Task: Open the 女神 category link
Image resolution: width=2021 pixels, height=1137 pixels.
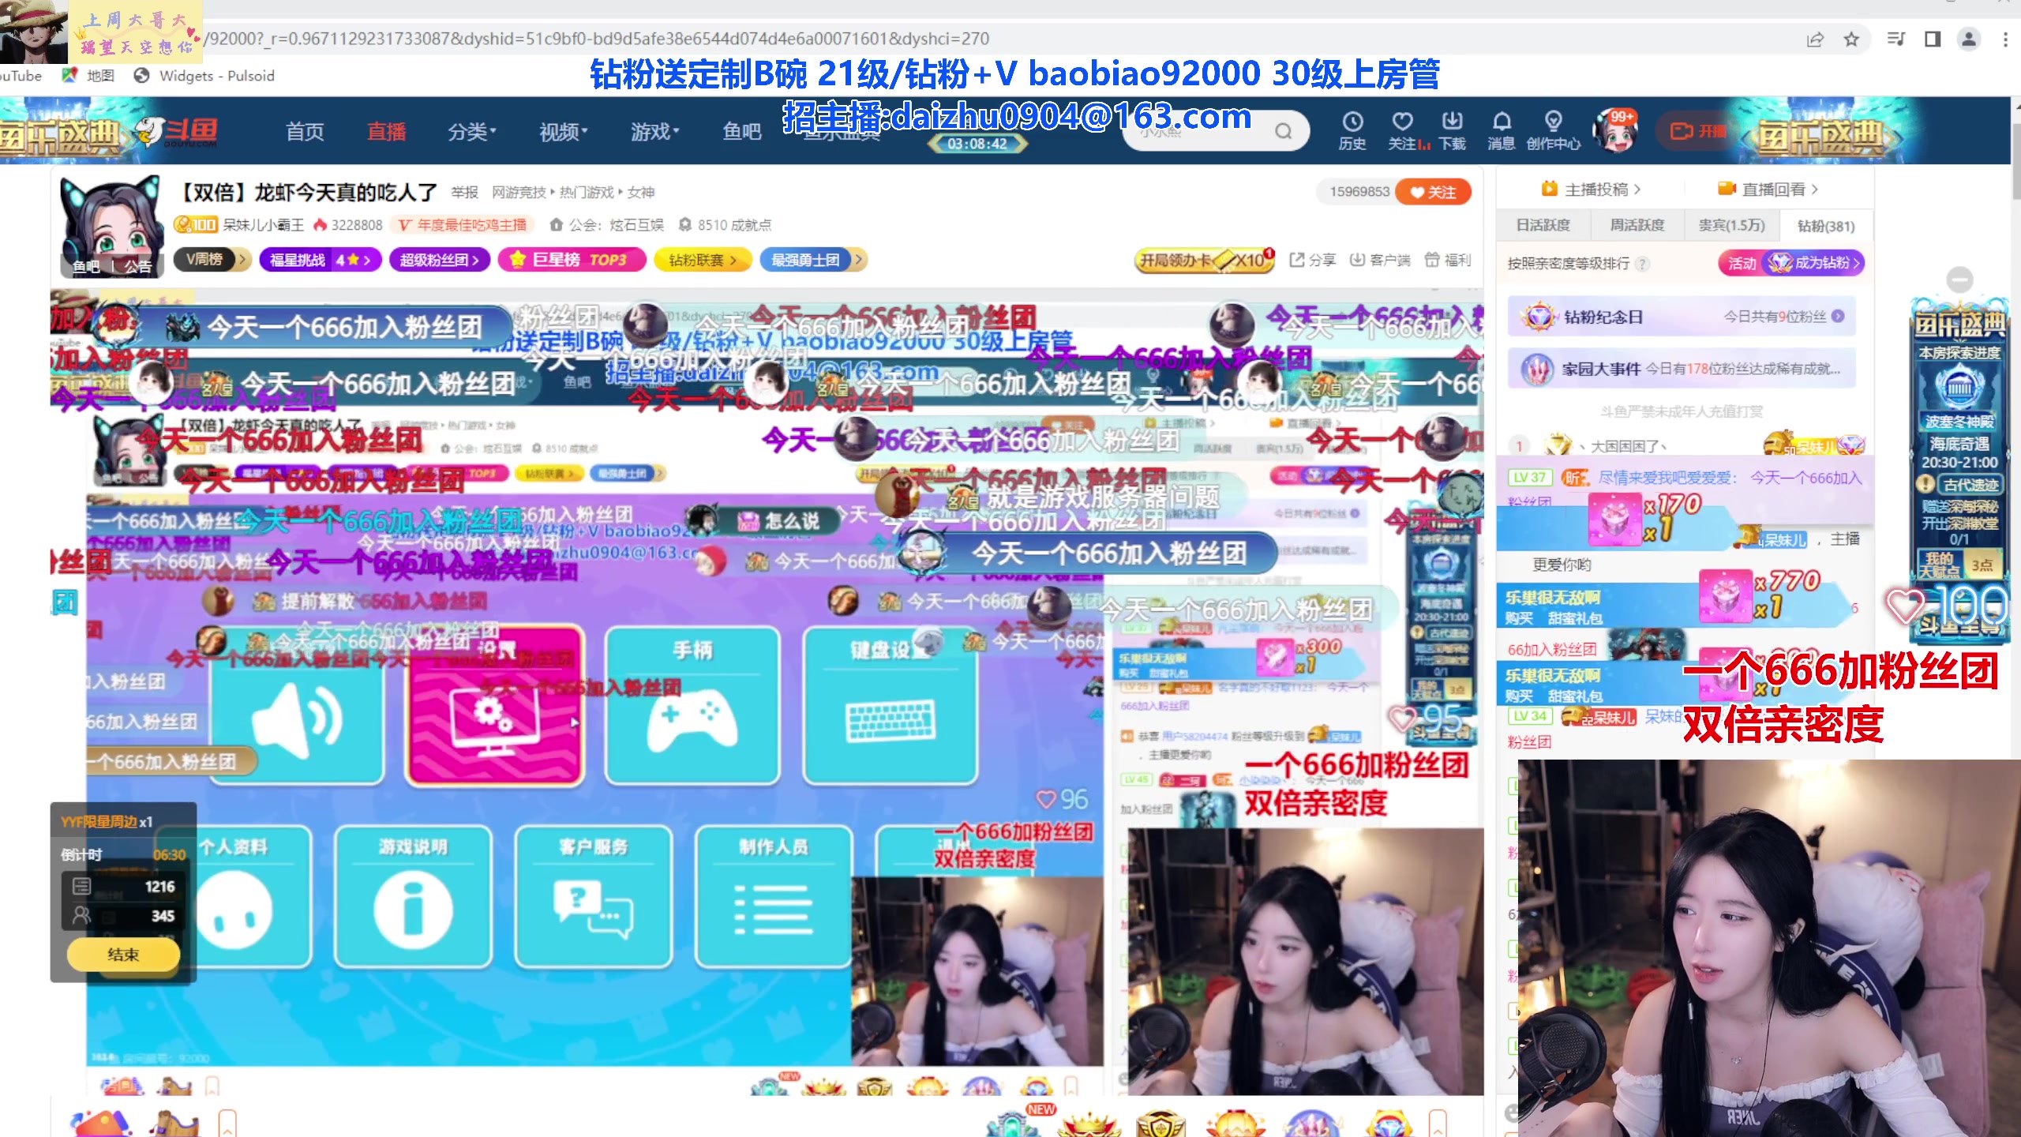Action: click(x=641, y=192)
